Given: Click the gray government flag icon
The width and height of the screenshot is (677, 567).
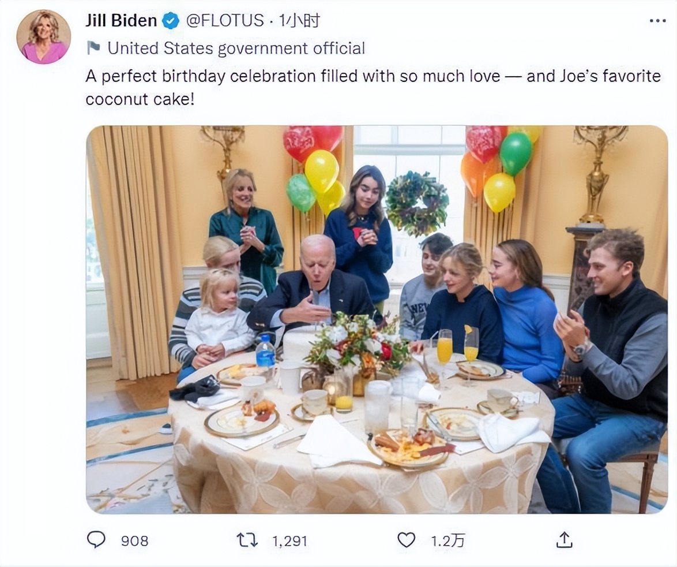Looking at the screenshot, I should pyautogui.click(x=93, y=48).
